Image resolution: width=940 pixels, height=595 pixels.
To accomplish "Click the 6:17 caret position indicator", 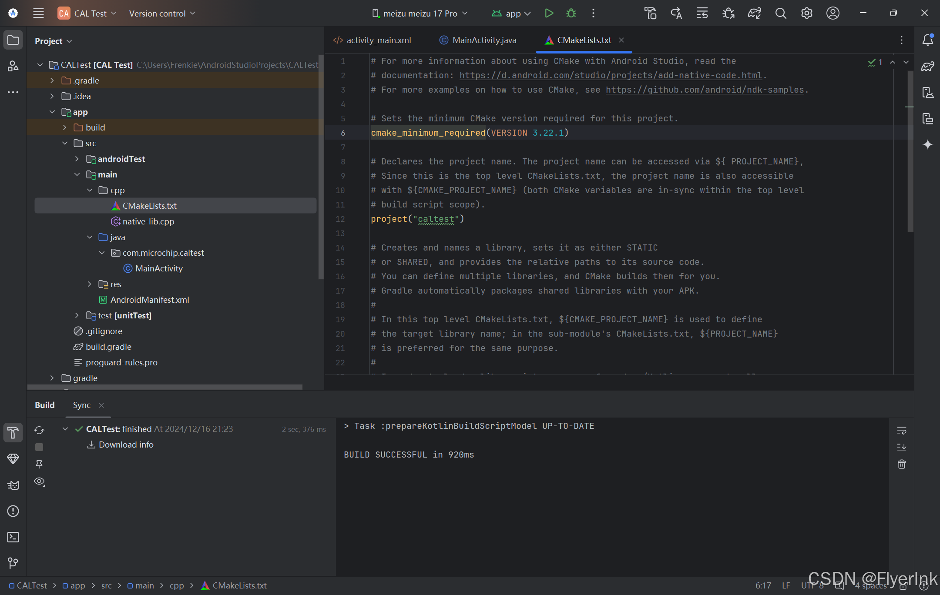I will (x=763, y=585).
